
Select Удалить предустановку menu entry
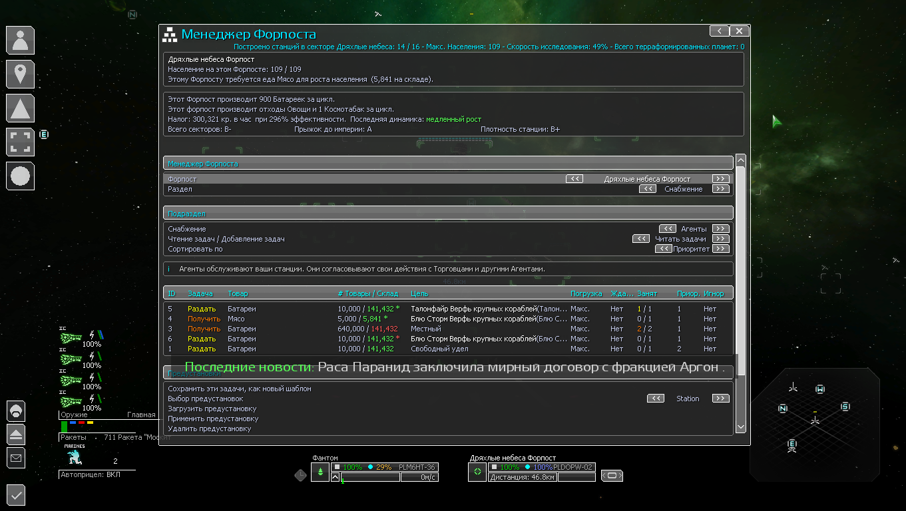point(209,428)
